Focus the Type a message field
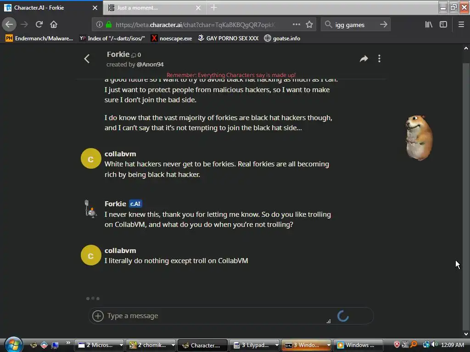 (x=216, y=316)
